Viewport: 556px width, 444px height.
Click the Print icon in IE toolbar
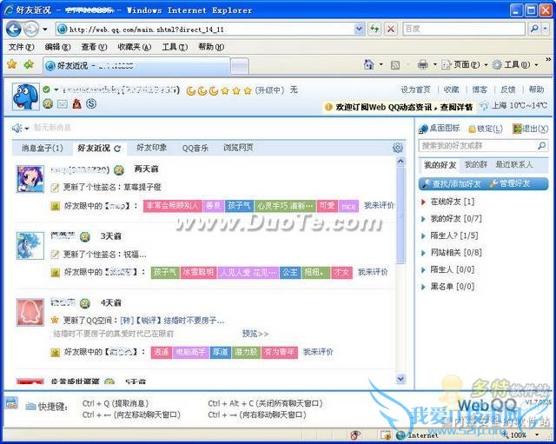pyautogui.click(x=423, y=64)
